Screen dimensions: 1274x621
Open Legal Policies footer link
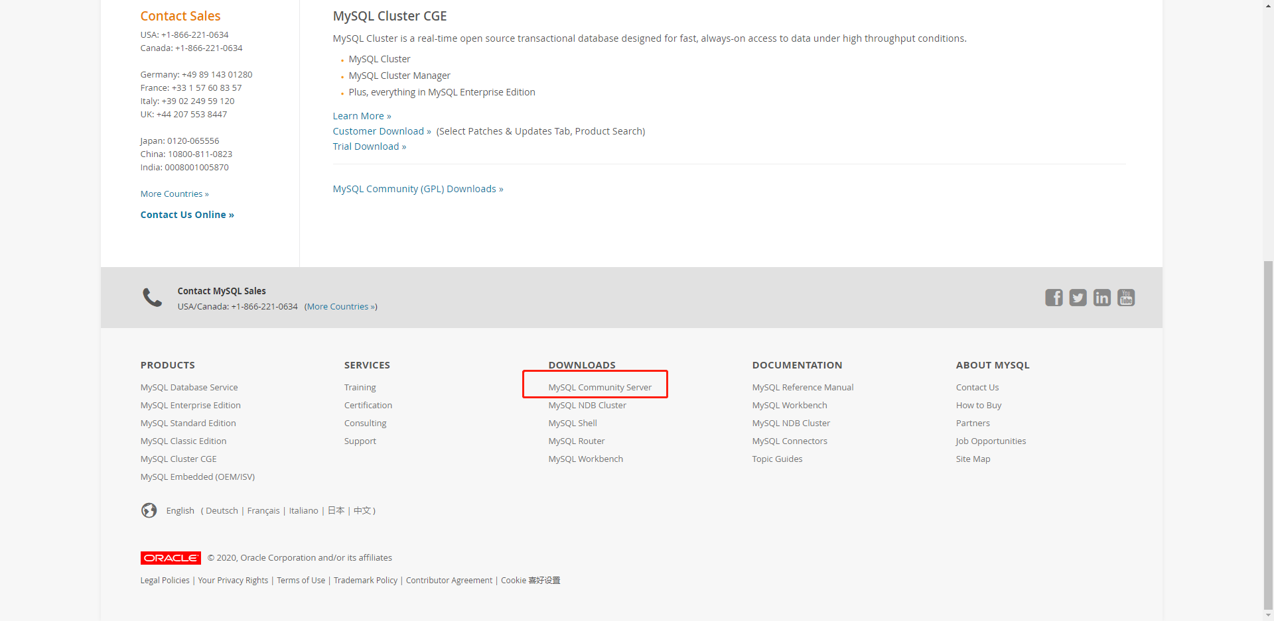coord(165,581)
